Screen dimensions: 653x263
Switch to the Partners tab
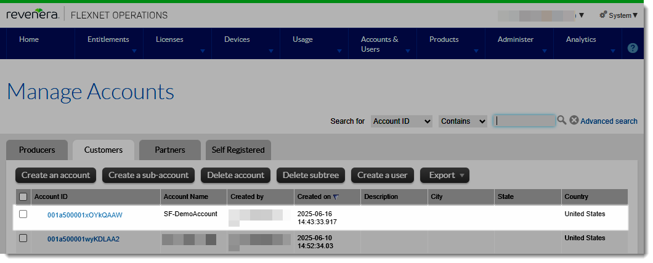[170, 150]
